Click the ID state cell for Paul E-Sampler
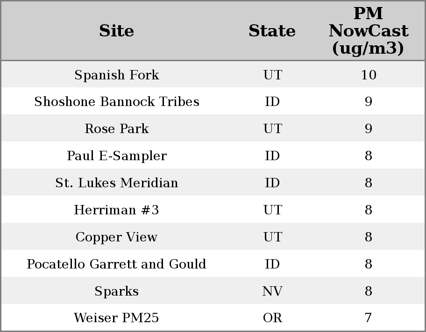426x332 pixels. pyautogui.click(x=272, y=155)
